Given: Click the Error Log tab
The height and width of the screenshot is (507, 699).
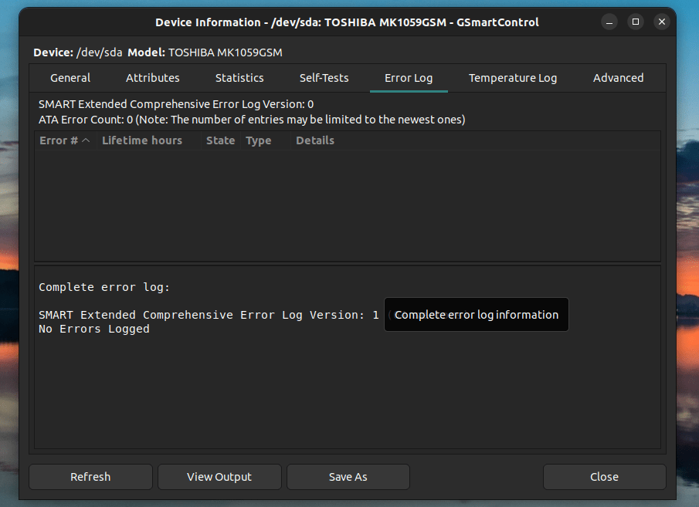Looking at the screenshot, I should point(409,78).
